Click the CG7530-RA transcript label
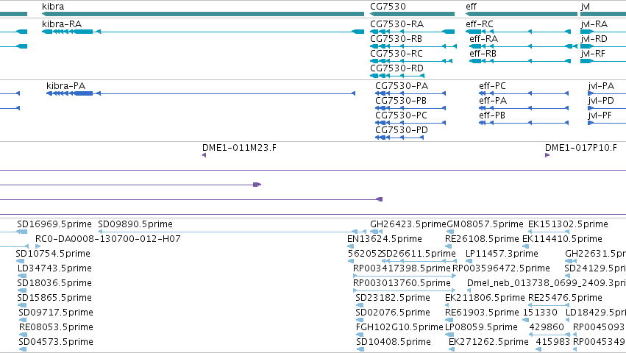The image size is (626, 353). point(396,24)
